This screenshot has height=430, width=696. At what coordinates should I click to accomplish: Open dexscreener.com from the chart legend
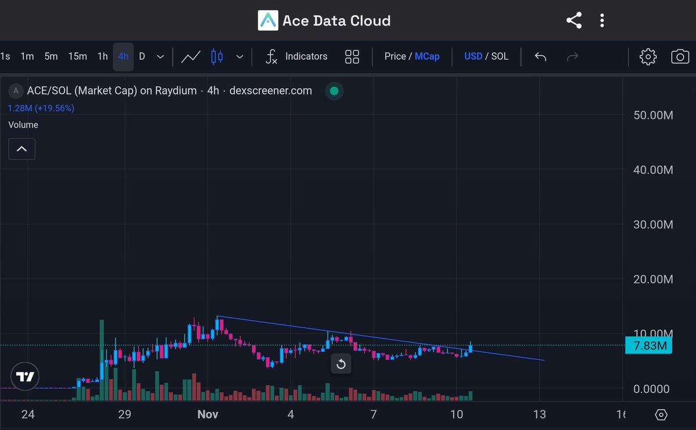point(270,90)
